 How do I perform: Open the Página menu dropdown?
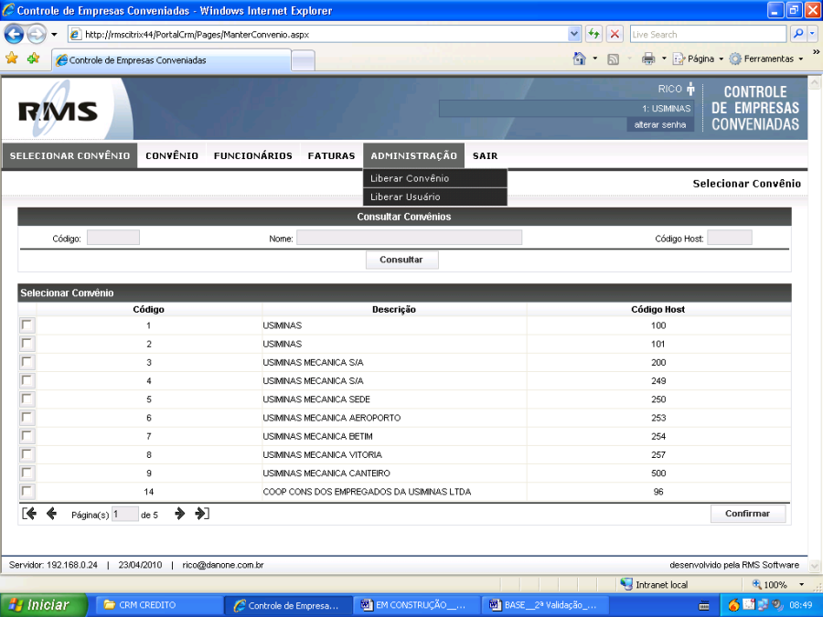pos(699,59)
